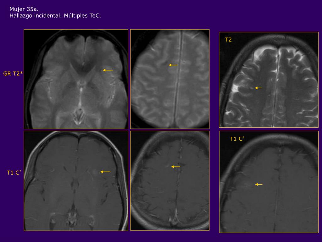Open the top-right T2 axial image

coord(269,80)
